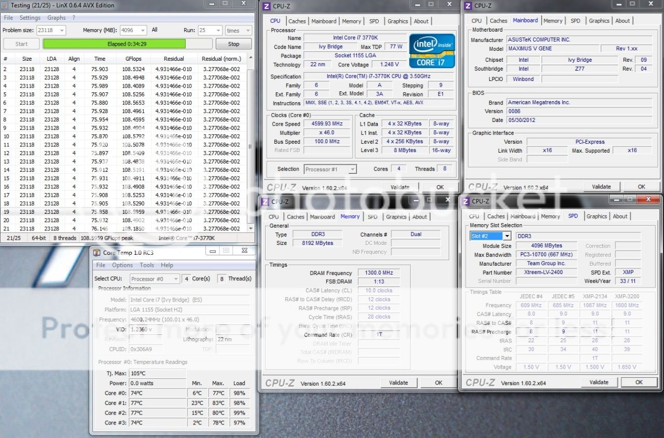Close the CPU-Z SPD window with red X
The width and height of the screenshot is (664, 438).
(x=648, y=199)
